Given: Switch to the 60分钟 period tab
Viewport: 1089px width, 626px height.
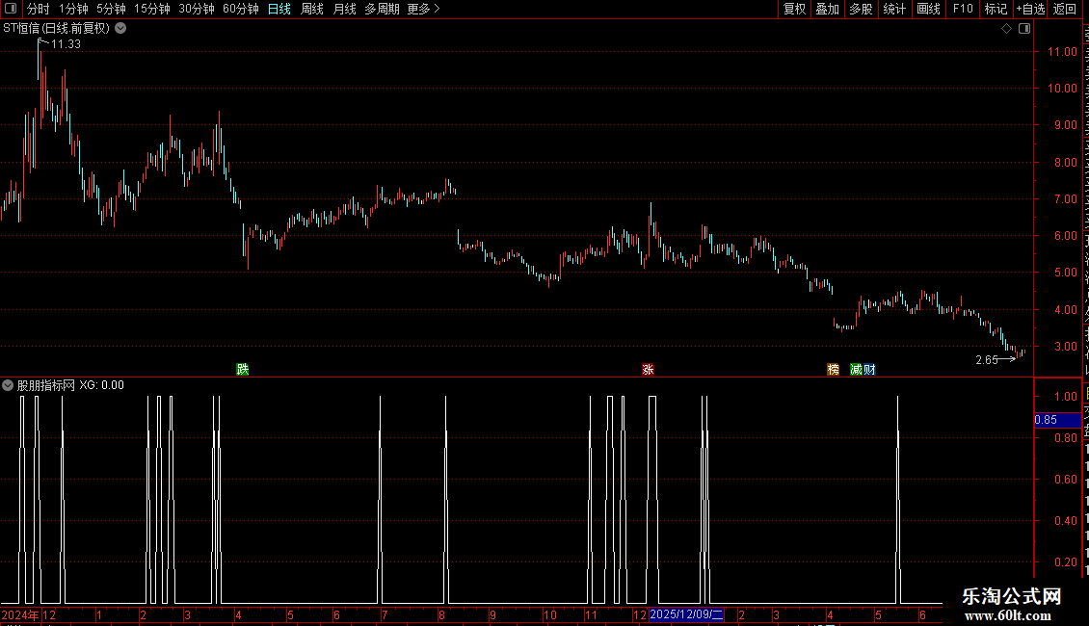Looking at the screenshot, I should click(241, 9).
